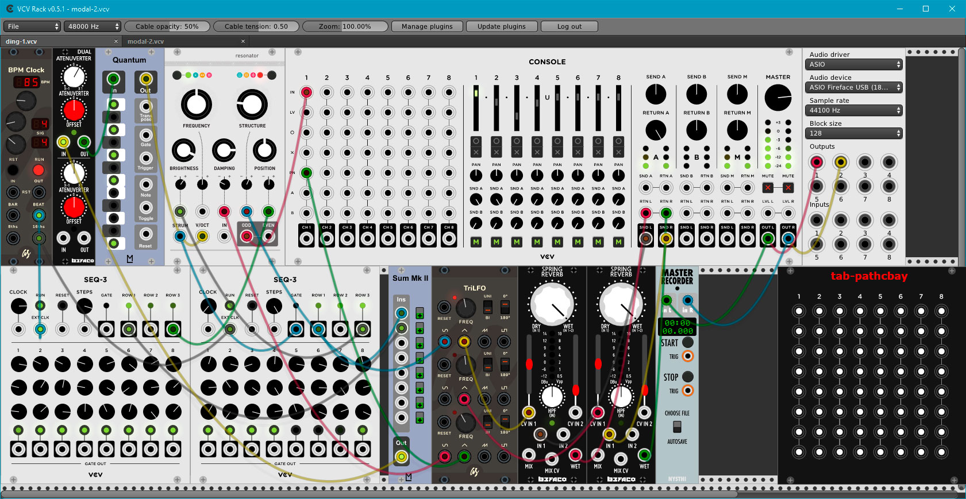The height and width of the screenshot is (499, 966).
Task: Click the Console SEND B knob
Action: (x=696, y=94)
